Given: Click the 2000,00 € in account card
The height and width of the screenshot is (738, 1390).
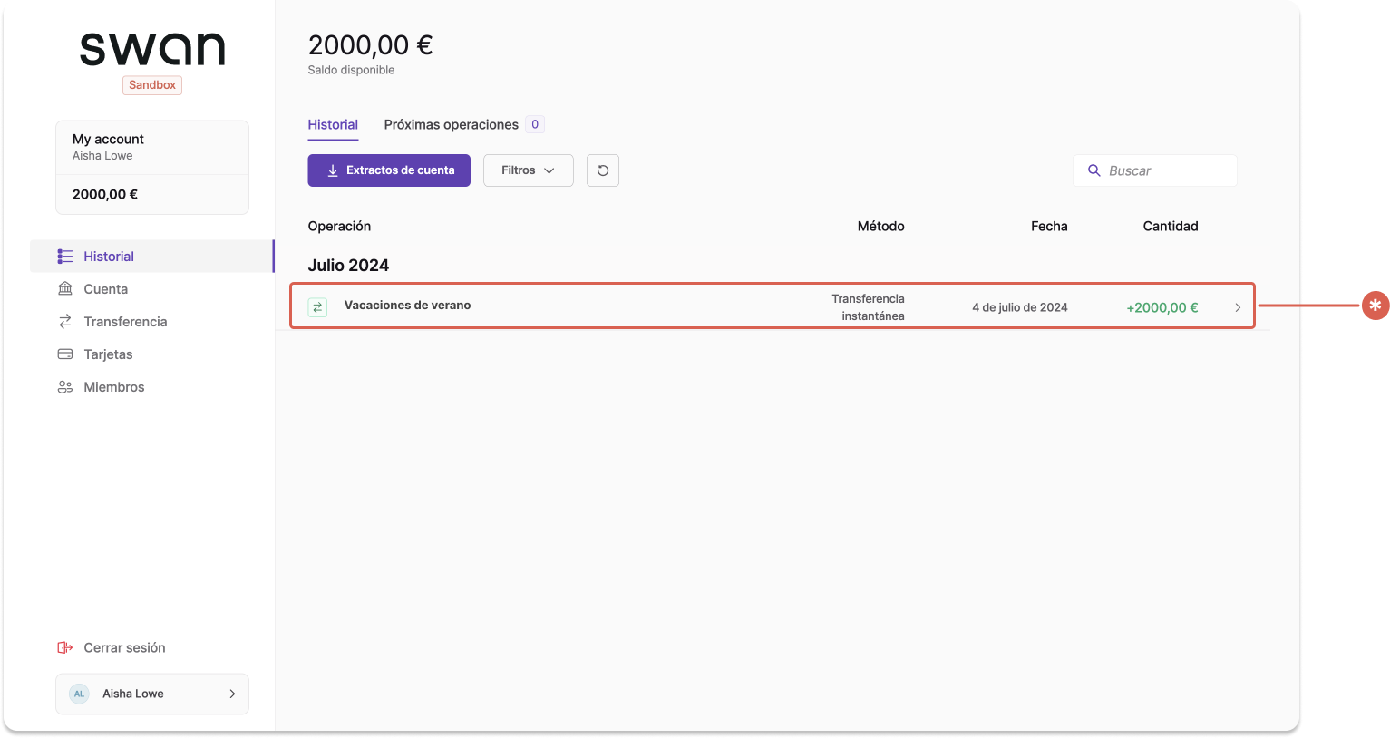Looking at the screenshot, I should click(x=105, y=194).
